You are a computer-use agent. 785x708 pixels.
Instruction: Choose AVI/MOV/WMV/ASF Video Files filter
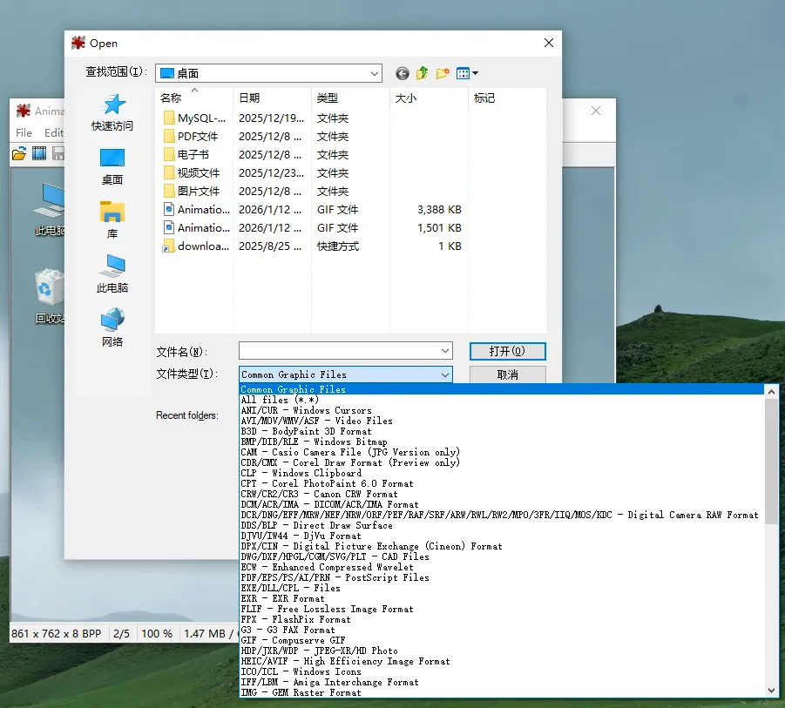(502, 421)
